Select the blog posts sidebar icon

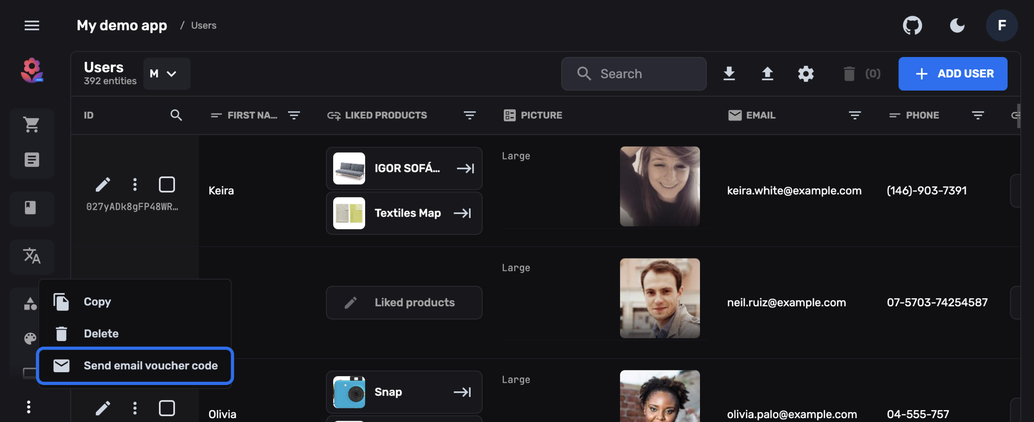tap(32, 159)
